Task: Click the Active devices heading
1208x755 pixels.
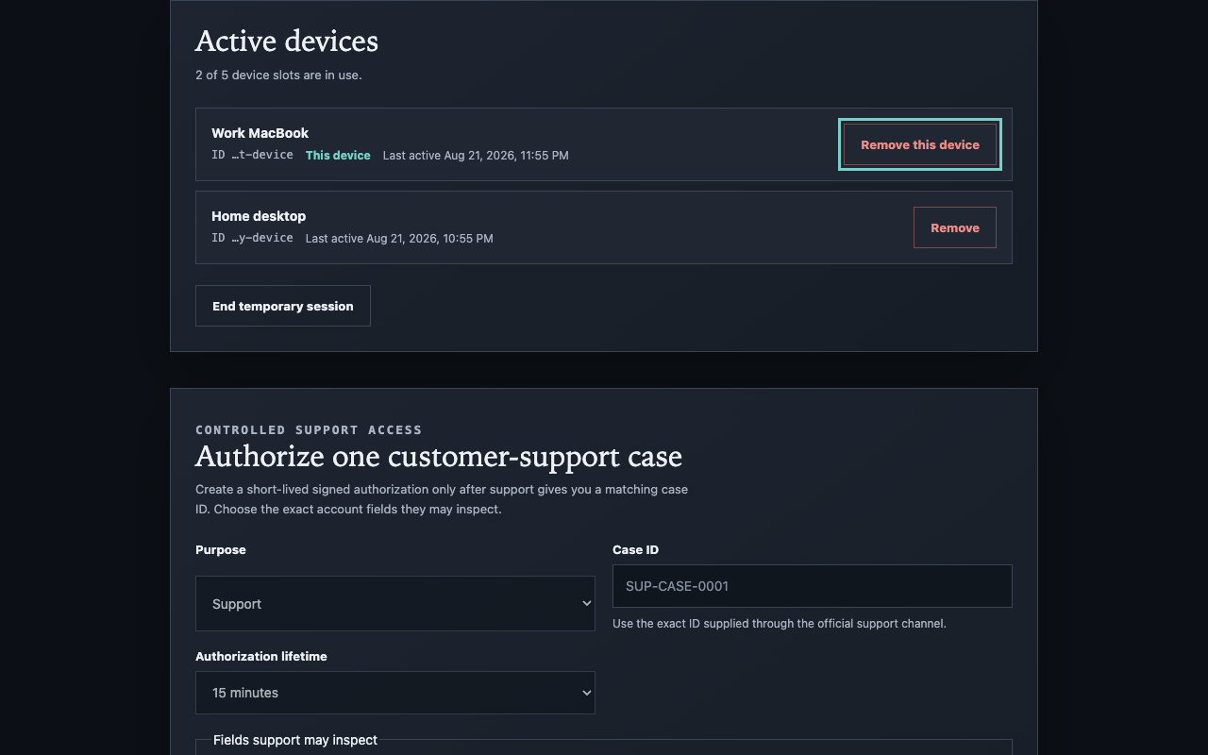Action: (x=287, y=41)
